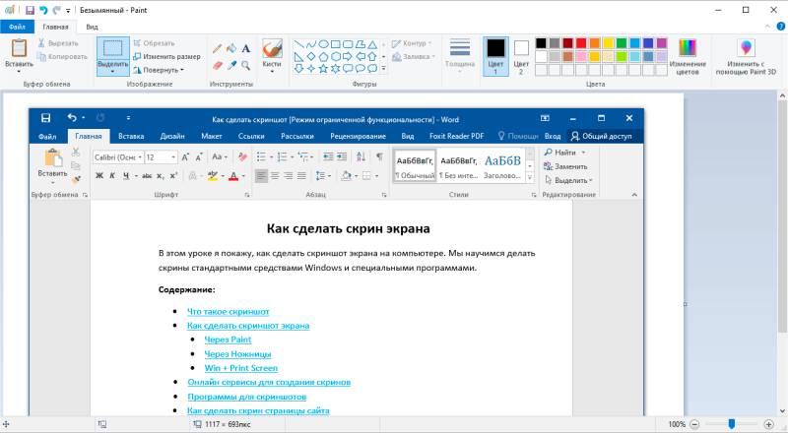
Task: Switch to the Вид tab
Action: pos(92,27)
